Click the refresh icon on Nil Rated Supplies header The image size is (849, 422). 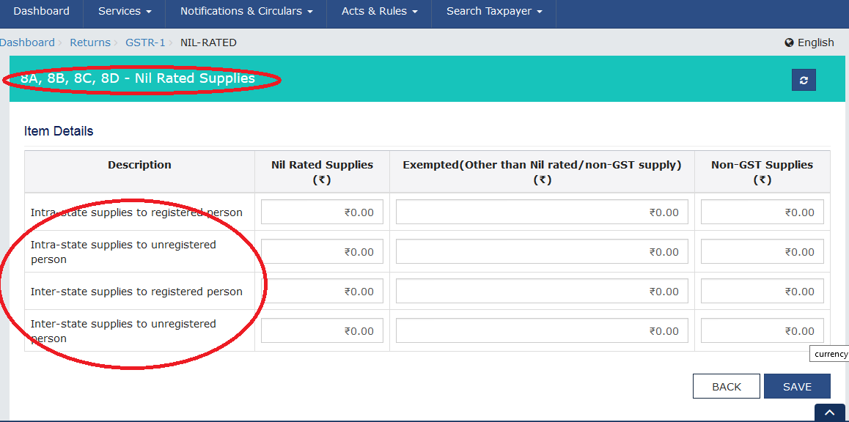click(803, 79)
